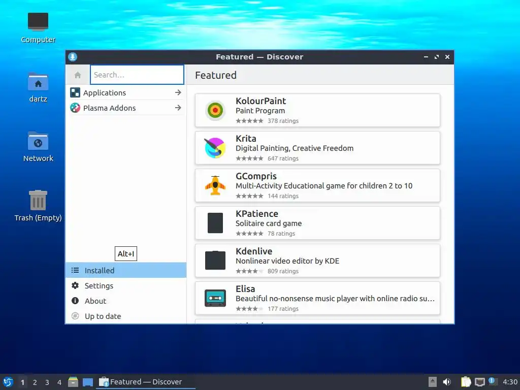Click the file manager icon in the taskbar
The image size is (520, 390).
coord(73,382)
